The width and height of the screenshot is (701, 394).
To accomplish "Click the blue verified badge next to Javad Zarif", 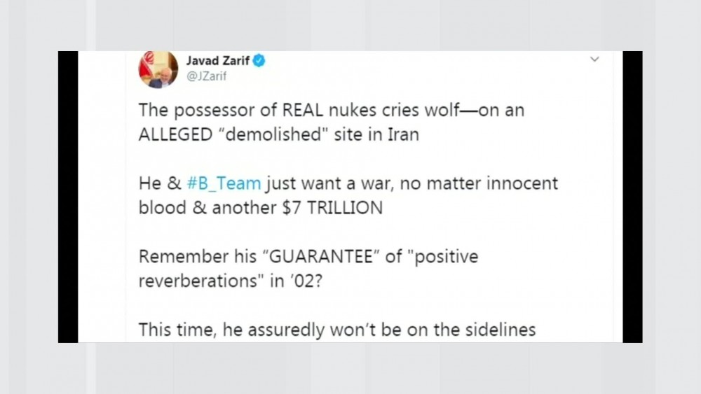I will pos(259,60).
